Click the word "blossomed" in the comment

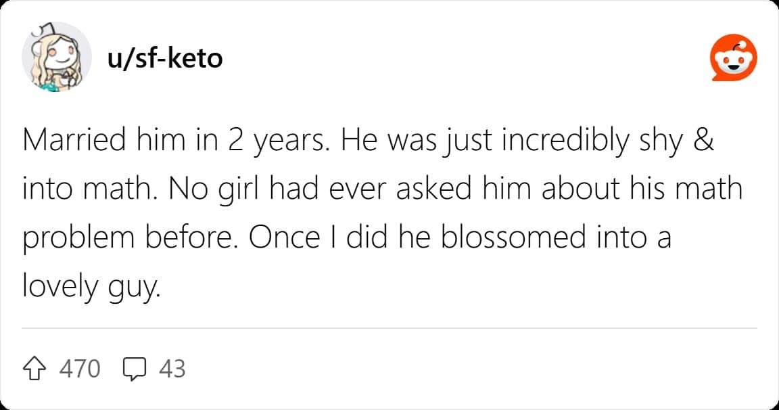506,238
